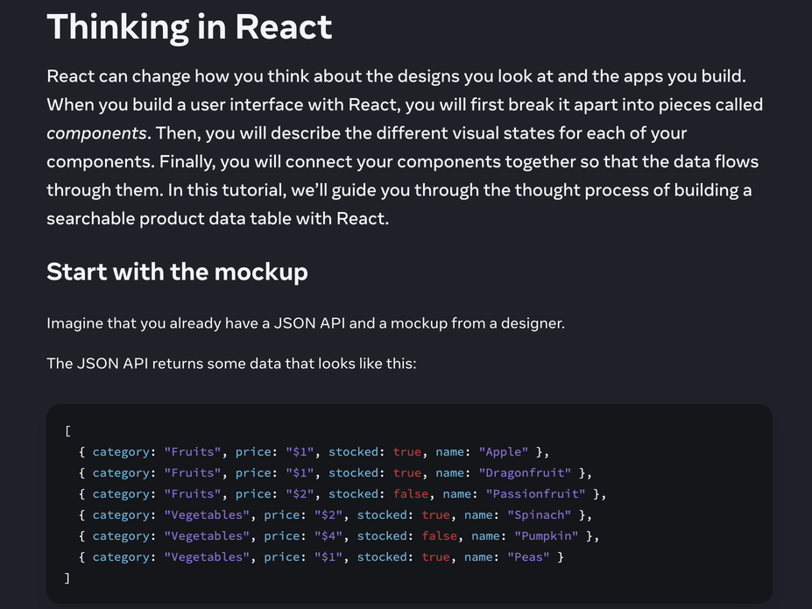
Task: Click "name" key on the Apple code line
Action: coord(450,452)
